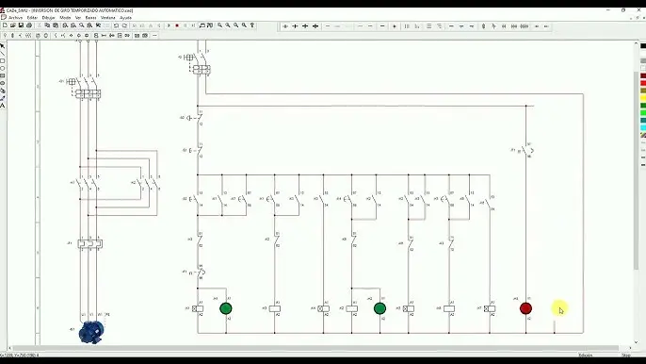Click the control circuit breaker symbol
This screenshot has width=646, height=364.
[x=198, y=63]
